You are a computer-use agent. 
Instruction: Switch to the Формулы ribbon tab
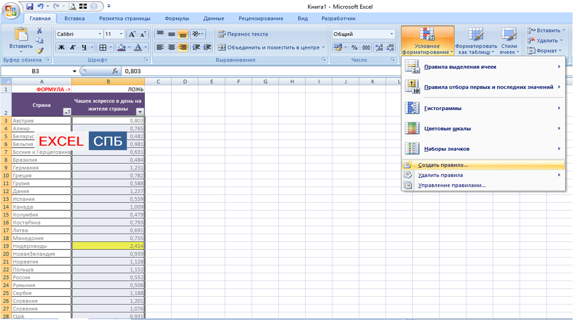pyautogui.click(x=176, y=18)
